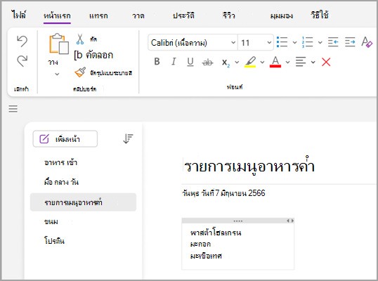
Task: Click the Paste clipboard icon
Action: point(58,44)
